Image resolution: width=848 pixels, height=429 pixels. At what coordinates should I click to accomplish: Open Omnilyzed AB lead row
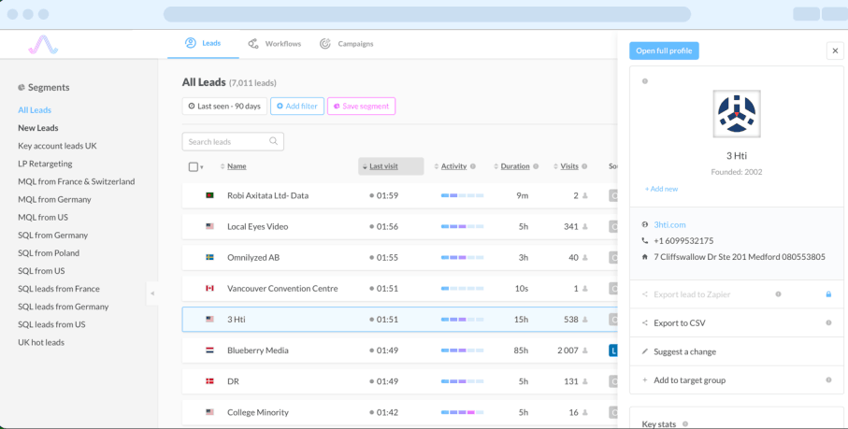click(399, 258)
